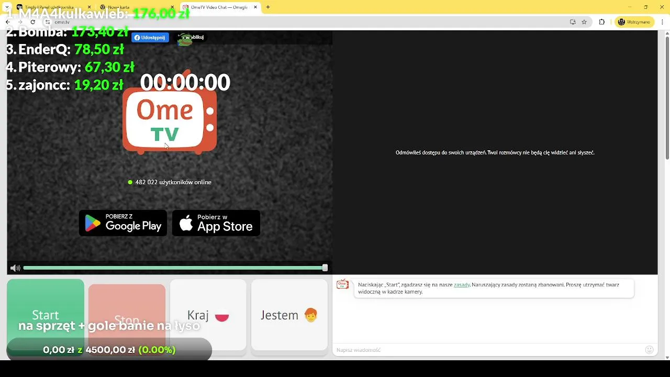Open the browser extensions puzzle icon
The height and width of the screenshot is (377, 670).
pos(601,22)
